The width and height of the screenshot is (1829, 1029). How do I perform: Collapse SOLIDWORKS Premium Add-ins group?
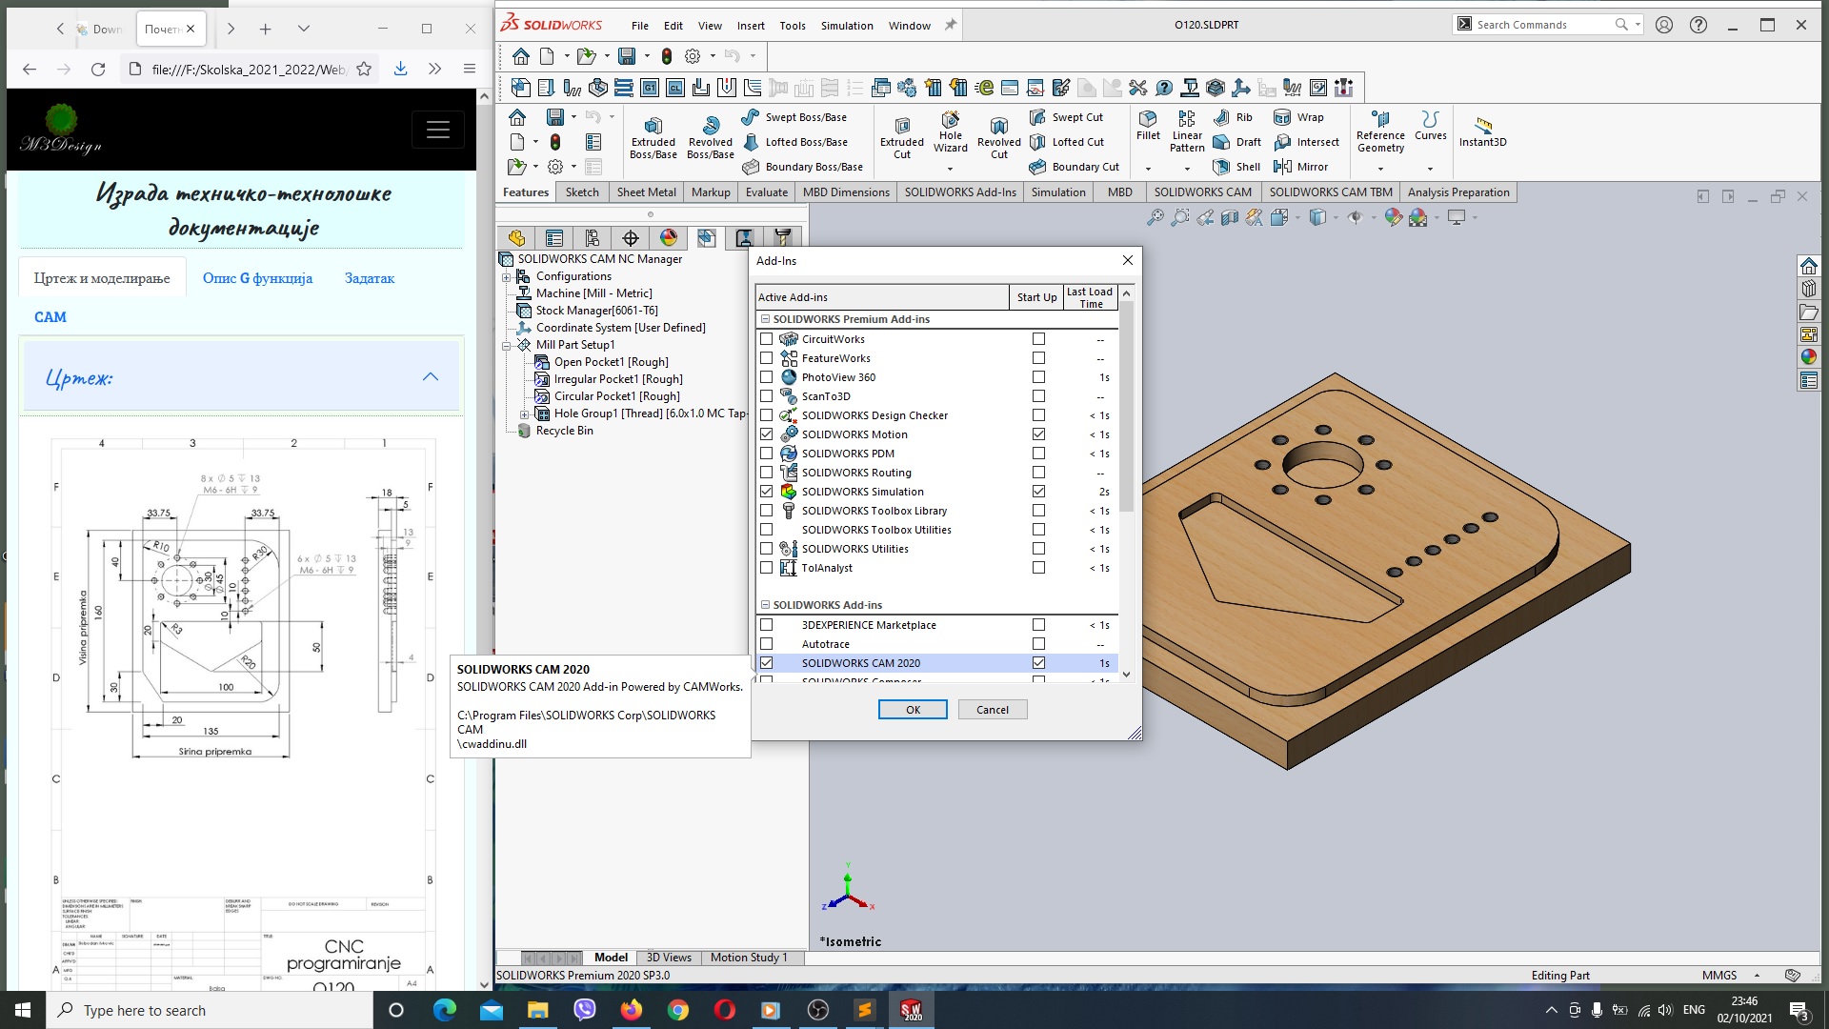tap(764, 319)
